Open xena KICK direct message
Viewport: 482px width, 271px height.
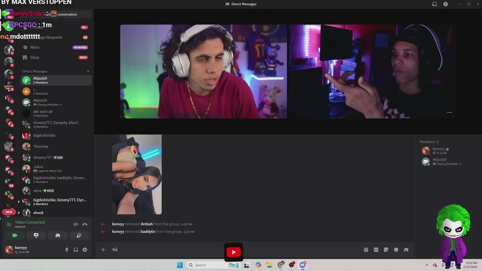56,190
